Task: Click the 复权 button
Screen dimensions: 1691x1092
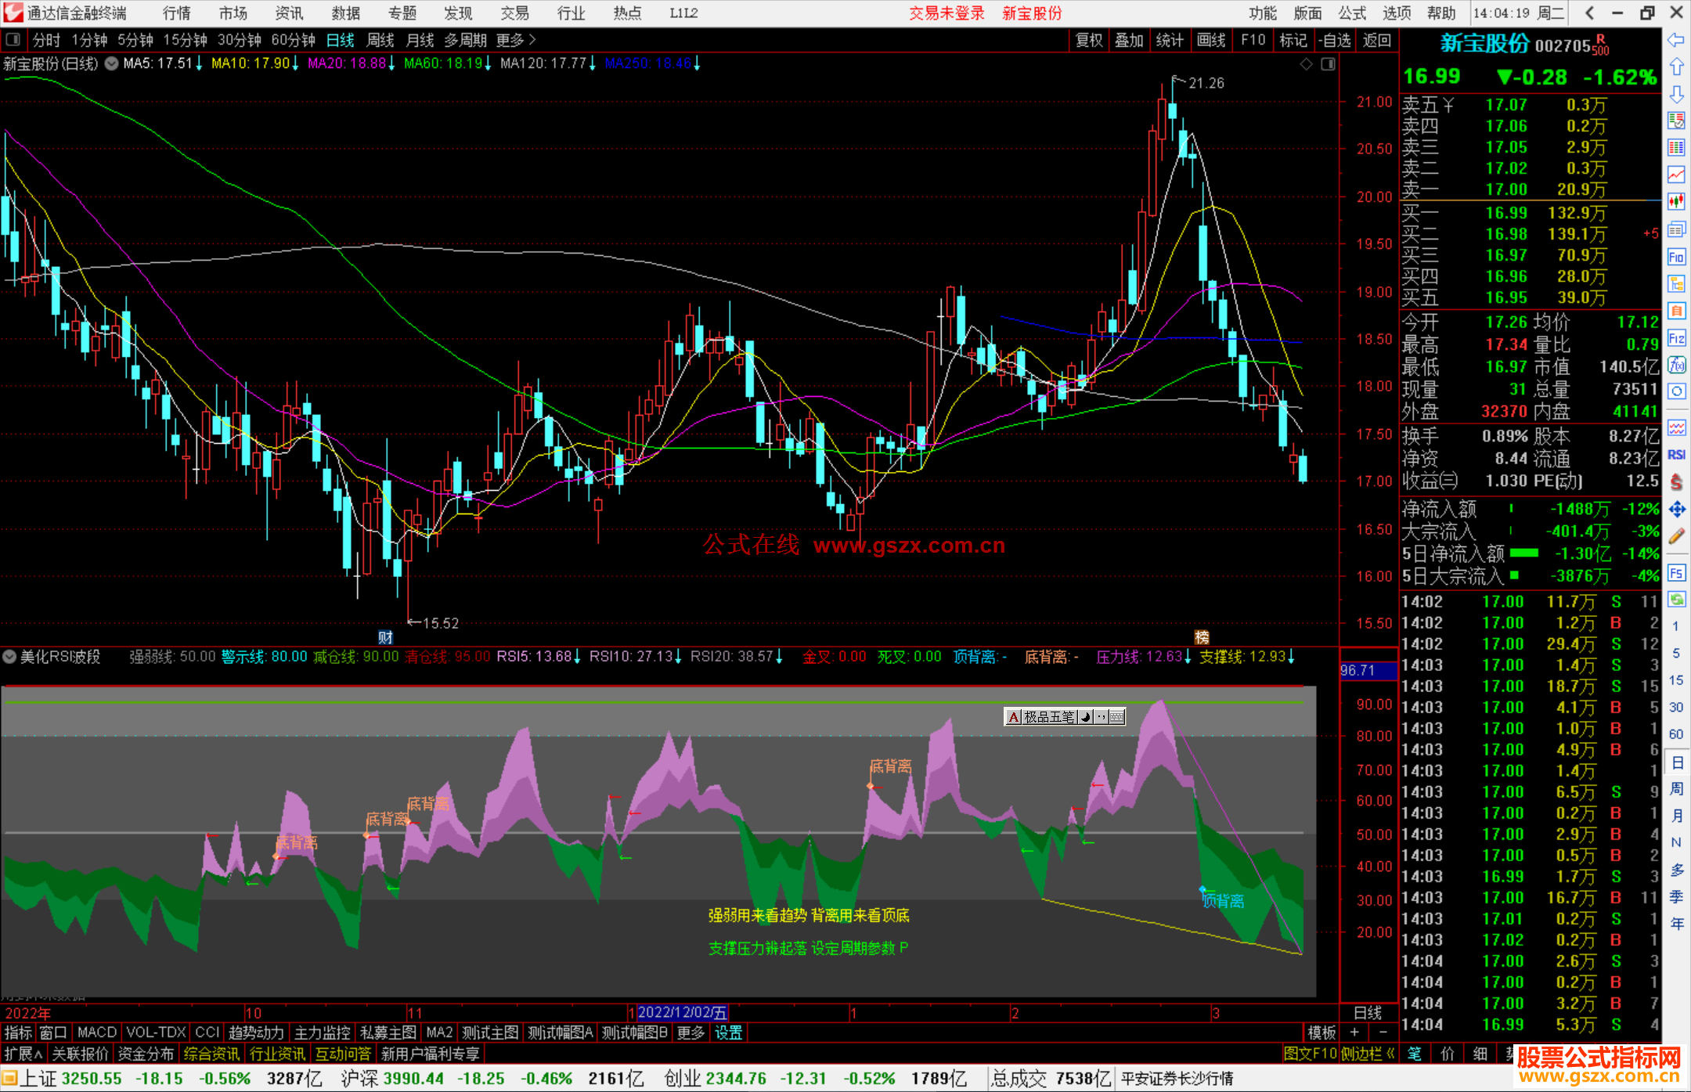Action: (x=1089, y=40)
